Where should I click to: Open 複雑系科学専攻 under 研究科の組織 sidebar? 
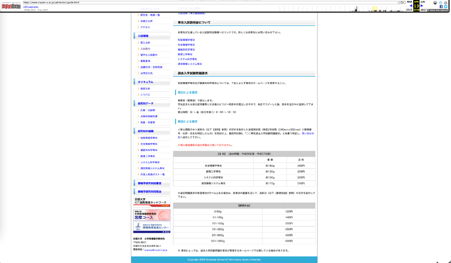149,150
